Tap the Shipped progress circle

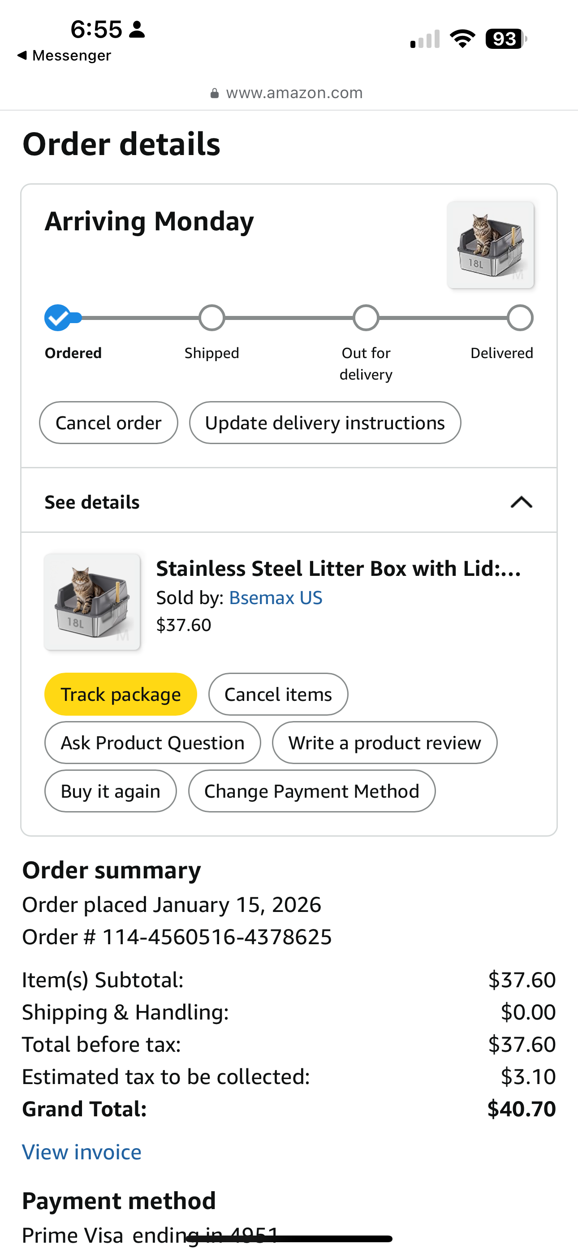pos(212,318)
